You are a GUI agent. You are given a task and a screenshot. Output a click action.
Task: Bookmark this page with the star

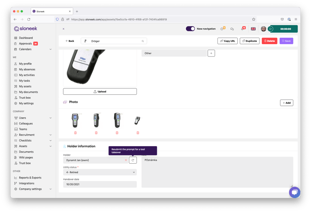tap(254, 19)
